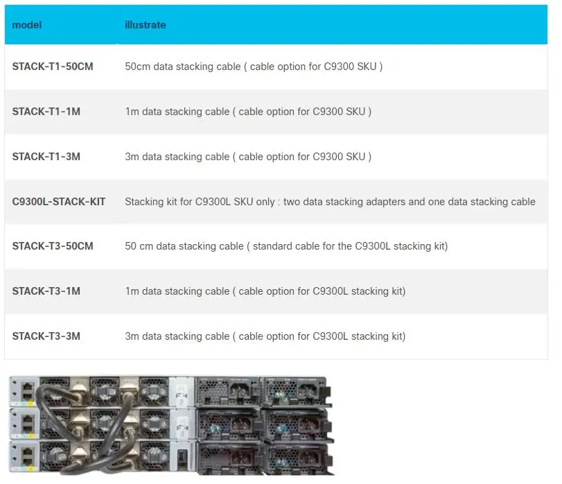562x484 pixels.
Task: Click the C9300L stacking kit description text
Action: click(329, 201)
